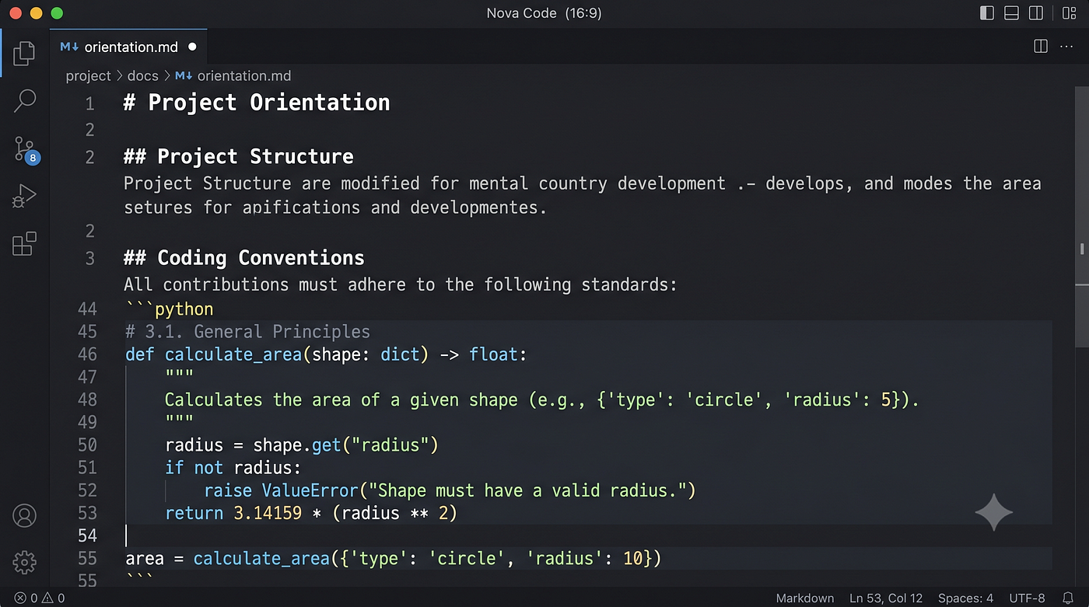Click the green macOS zoom window button

pyautogui.click(x=57, y=13)
